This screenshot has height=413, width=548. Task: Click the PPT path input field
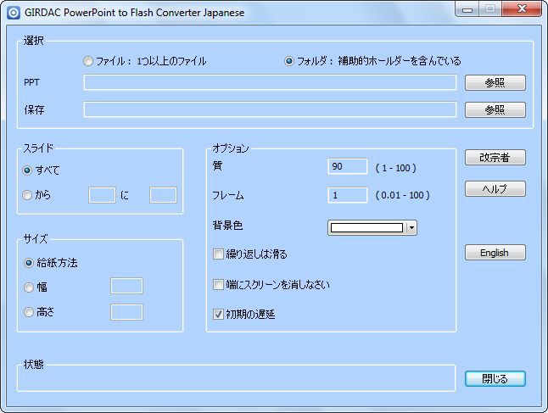pos(270,83)
